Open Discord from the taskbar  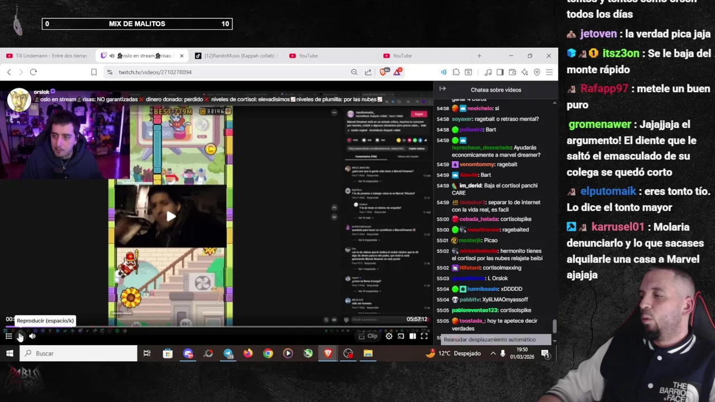[188, 353]
